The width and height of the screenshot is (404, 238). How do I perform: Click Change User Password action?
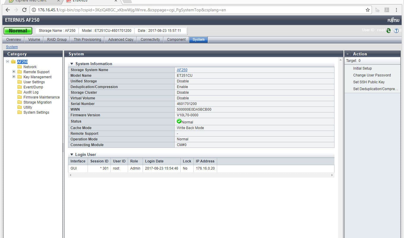pos(372,75)
